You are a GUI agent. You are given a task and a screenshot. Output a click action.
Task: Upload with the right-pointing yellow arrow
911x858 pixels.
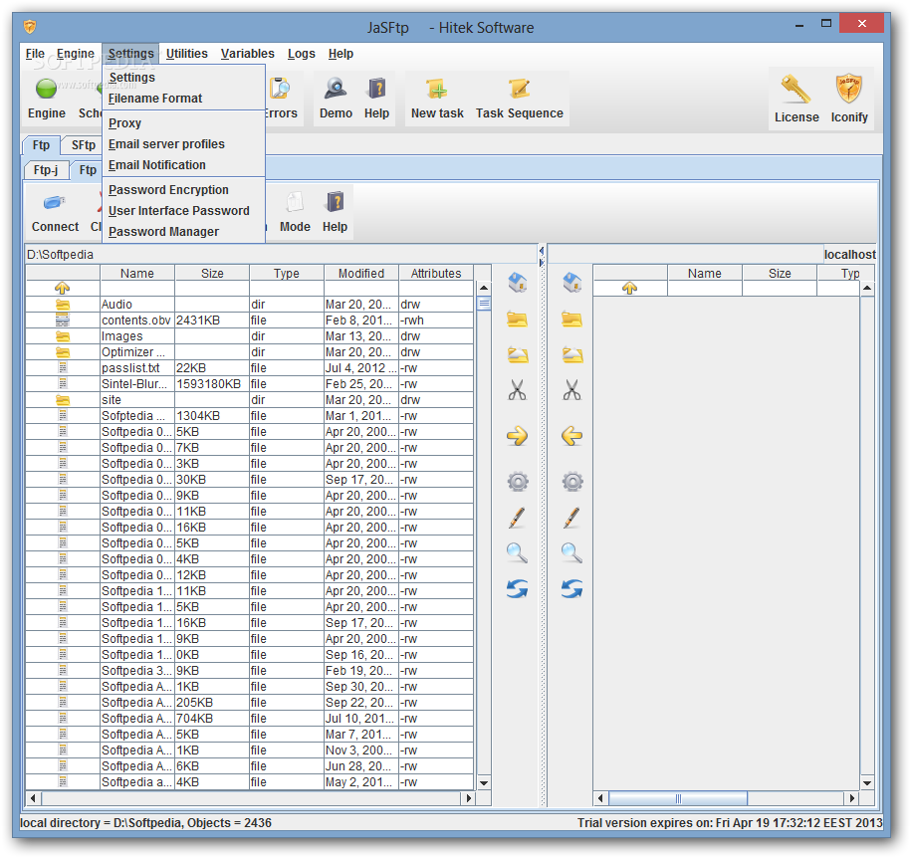coord(517,436)
